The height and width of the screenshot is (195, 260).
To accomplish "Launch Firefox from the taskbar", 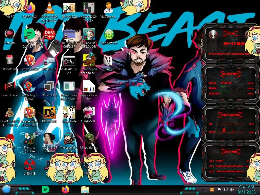I will (66, 189).
